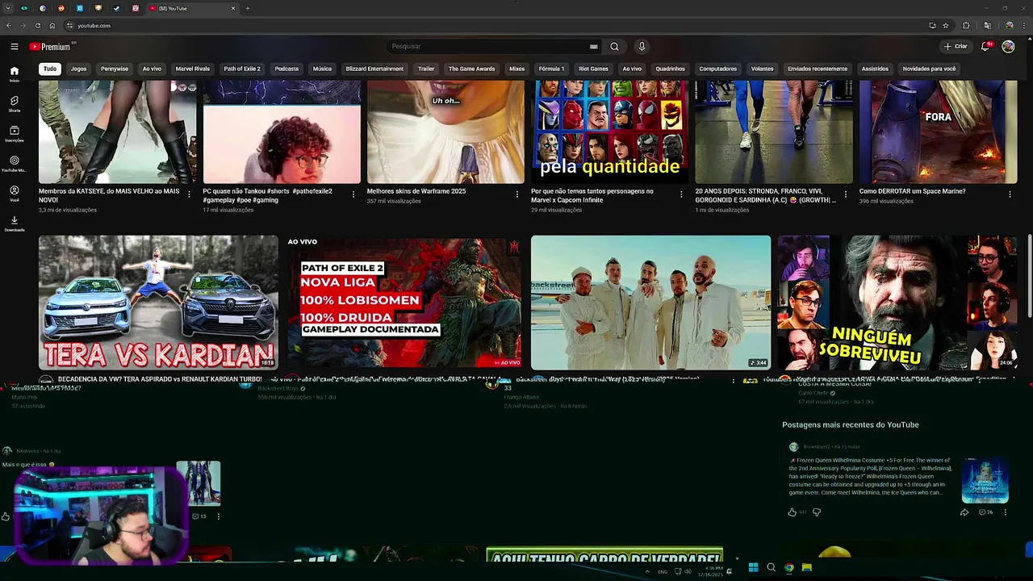1033x581 pixels.
Task: Open the YouTube hamburger guide menu
Action: (14, 47)
